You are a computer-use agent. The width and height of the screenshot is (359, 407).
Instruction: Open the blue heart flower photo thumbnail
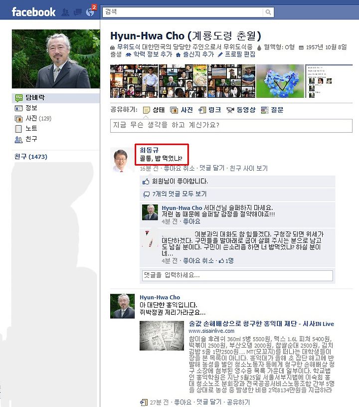[x=280, y=81]
